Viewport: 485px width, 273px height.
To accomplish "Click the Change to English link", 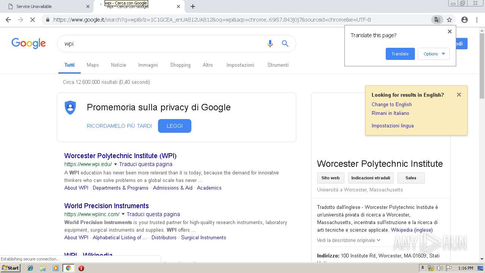I will click(x=392, y=104).
